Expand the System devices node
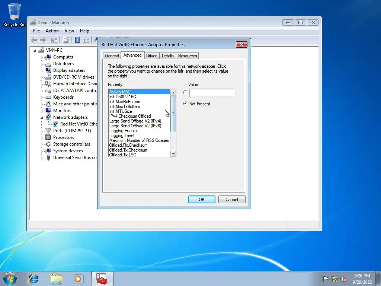381x286 pixels. pyautogui.click(x=42, y=151)
